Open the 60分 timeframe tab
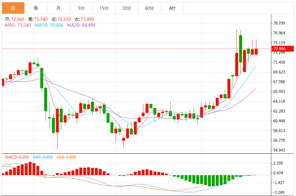Viewport: 296px width, 196px height. pyautogui.click(x=149, y=8)
